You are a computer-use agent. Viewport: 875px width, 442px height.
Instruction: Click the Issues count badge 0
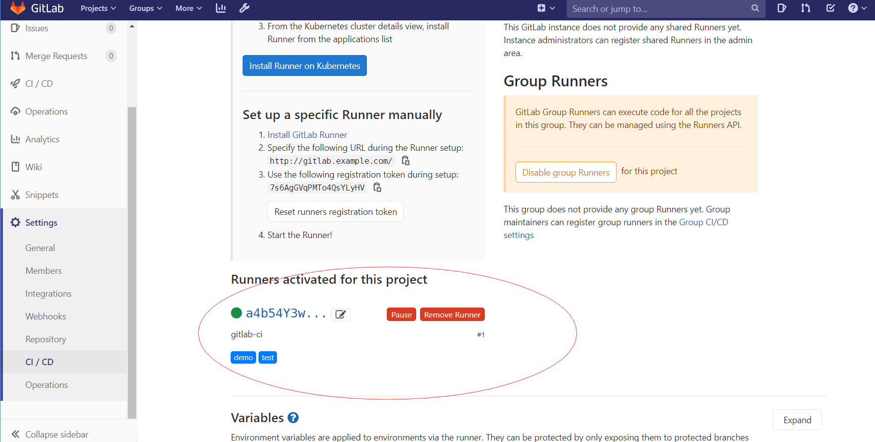(111, 28)
